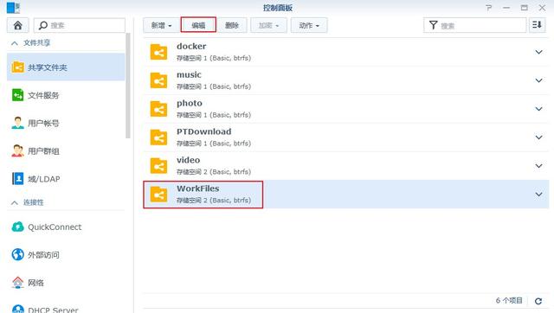Click the filter funnel icon
The image size is (554, 313).
[433, 25]
